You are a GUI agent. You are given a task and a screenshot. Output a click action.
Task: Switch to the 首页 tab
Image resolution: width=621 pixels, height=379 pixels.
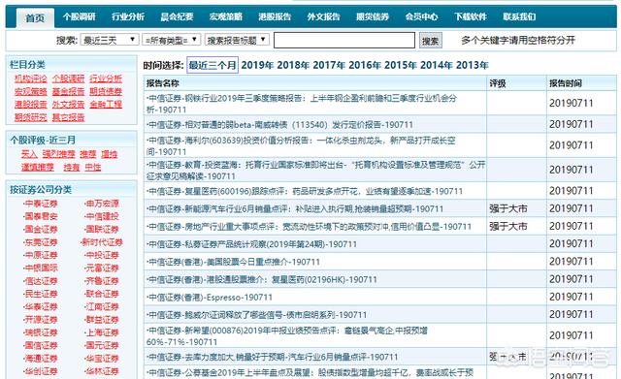35,18
